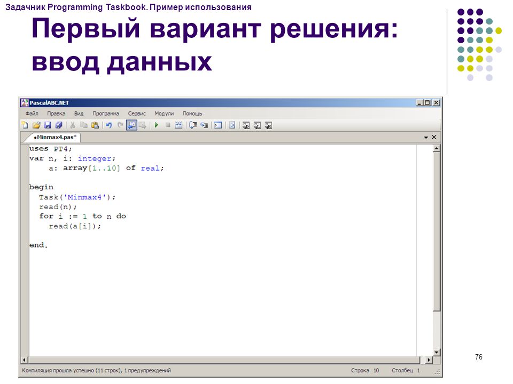Click the Строка 10 status entry
Screen dimensions: 513x384
coord(365,371)
